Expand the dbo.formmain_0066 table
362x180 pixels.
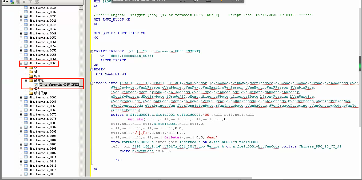[x=21, y=97]
